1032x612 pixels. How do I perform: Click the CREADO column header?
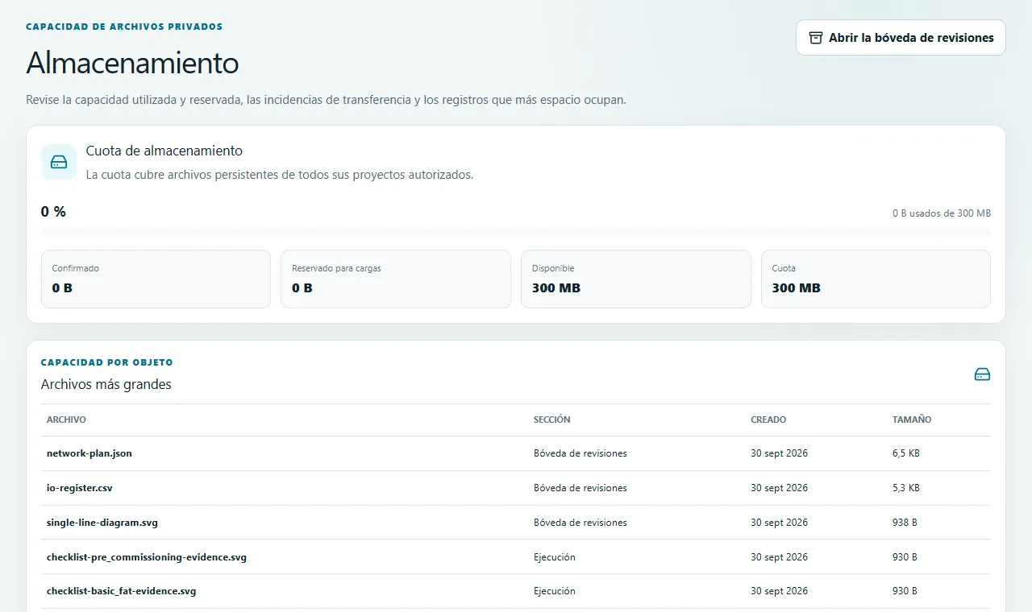pos(768,420)
